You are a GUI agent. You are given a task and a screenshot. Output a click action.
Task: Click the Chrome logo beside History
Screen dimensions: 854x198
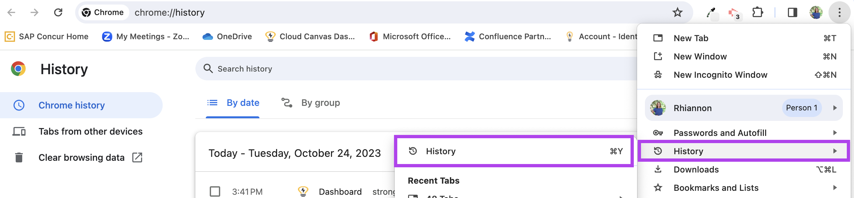pos(18,69)
